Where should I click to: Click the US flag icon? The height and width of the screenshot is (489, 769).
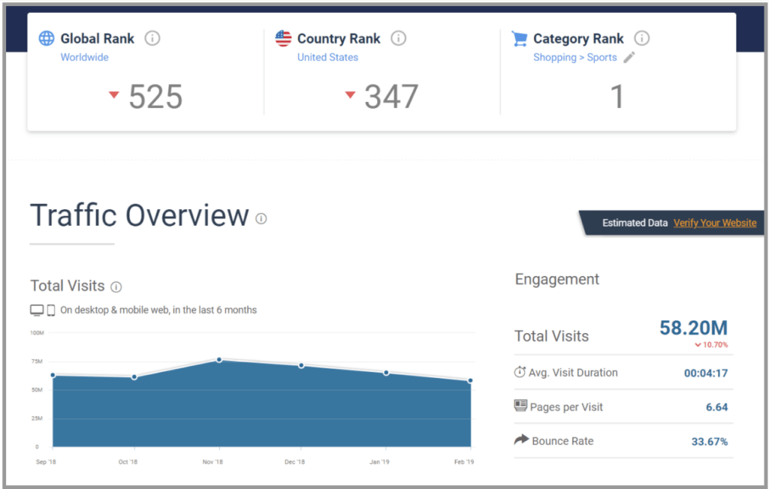coord(283,38)
